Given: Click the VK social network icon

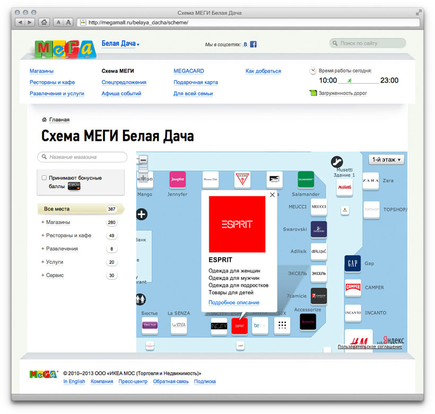Looking at the screenshot, I should click(245, 45).
